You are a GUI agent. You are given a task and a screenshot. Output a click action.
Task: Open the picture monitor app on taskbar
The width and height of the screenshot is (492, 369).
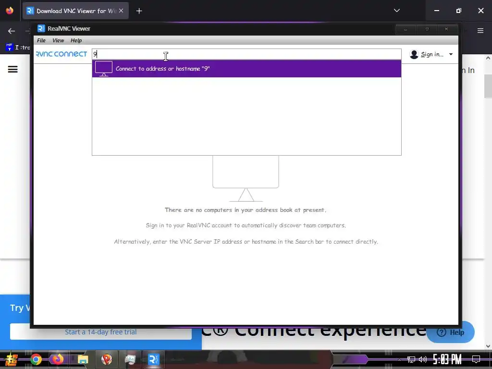tap(130, 359)
